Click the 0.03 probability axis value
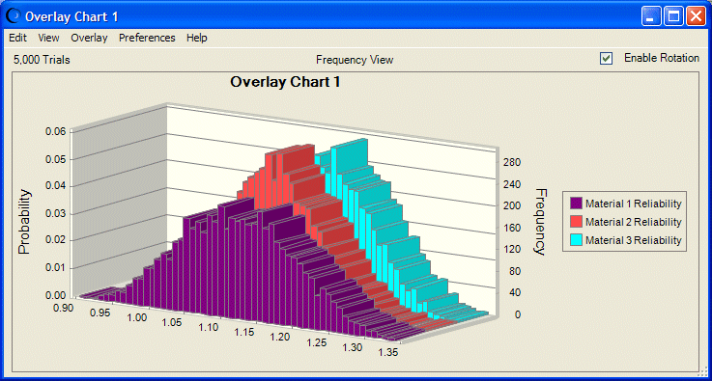Image resolution: width=712 pixels, height=381 pixels. point(56,213)
